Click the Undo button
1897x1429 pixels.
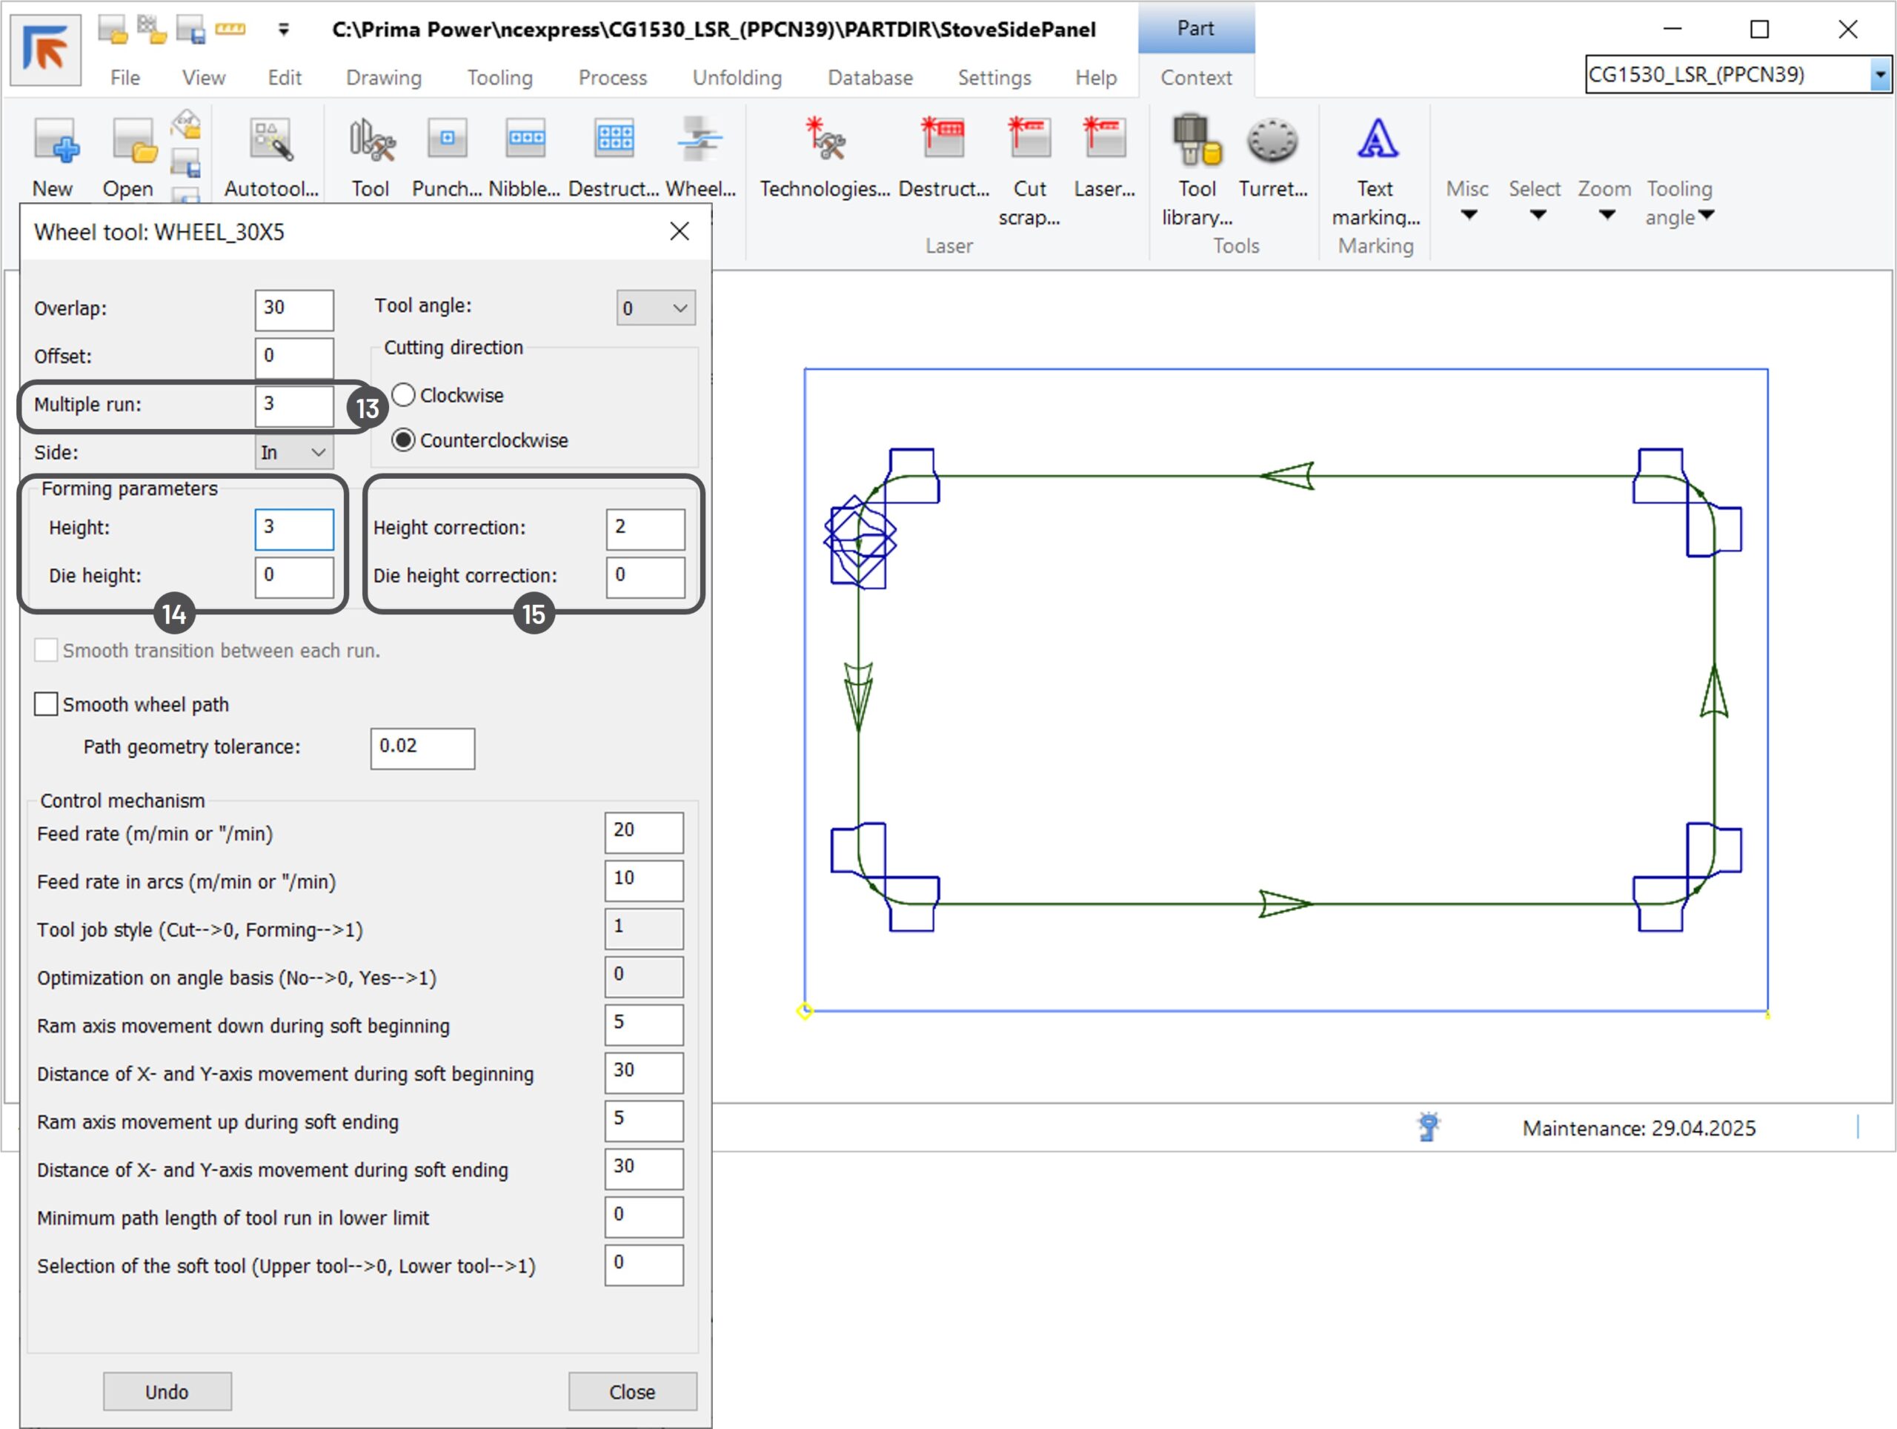[x=167, y=1390]
